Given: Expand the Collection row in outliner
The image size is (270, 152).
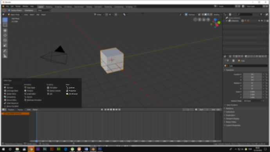Looking at the screenshot, I should [227, 21].
